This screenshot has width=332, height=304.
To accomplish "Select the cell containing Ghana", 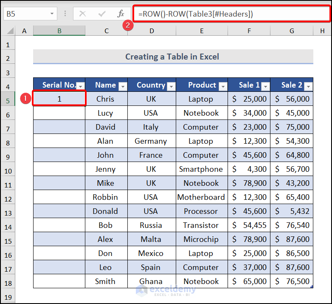I will [152, 281].
